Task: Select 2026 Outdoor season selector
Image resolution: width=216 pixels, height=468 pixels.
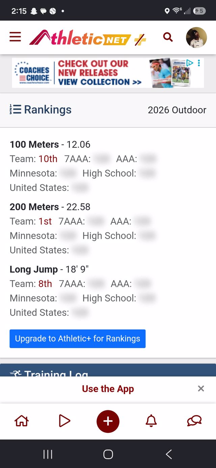Action: 177,110
